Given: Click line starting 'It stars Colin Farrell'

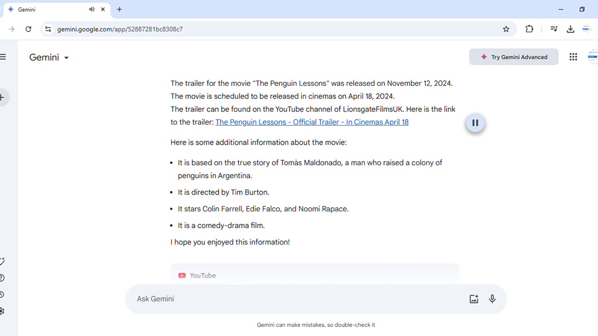Looking at the screenshot, I should click(263, 209).
